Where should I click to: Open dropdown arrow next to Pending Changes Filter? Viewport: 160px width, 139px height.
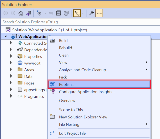tap(45, 13)
